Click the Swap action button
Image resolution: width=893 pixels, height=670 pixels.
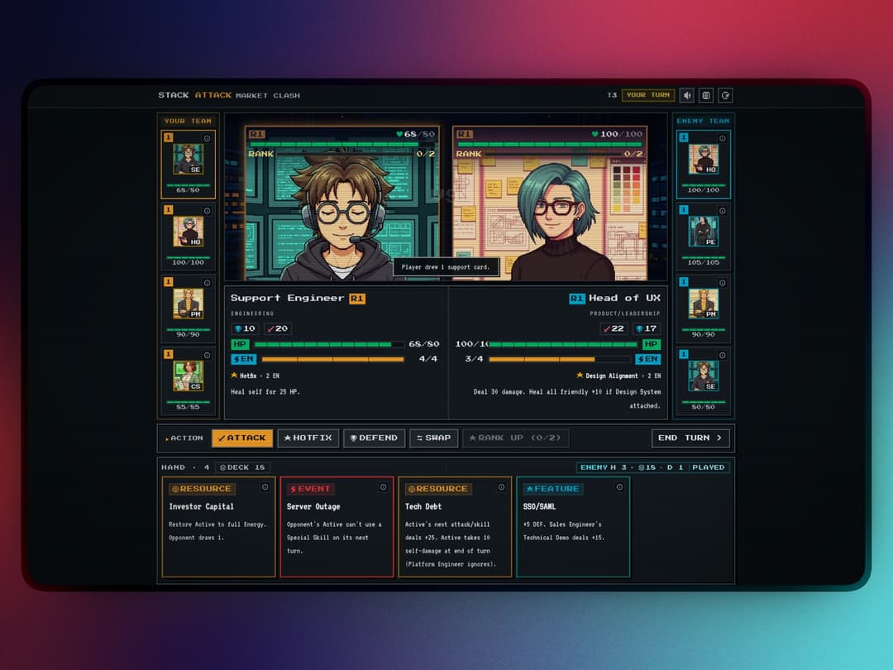pyautogui.click(x=434, y=438)
